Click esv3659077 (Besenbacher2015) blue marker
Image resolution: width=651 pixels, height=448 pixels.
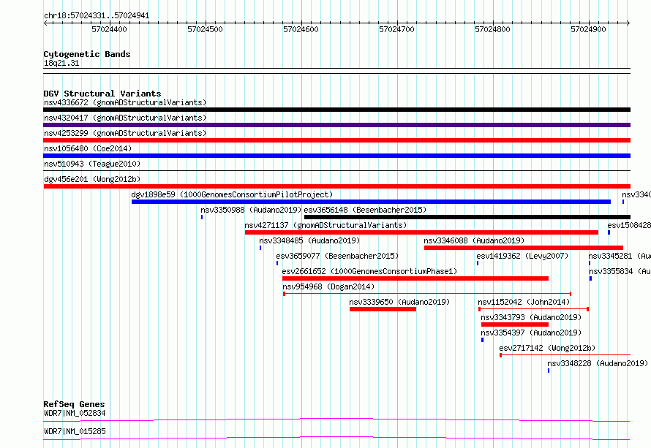click(277, 263)
